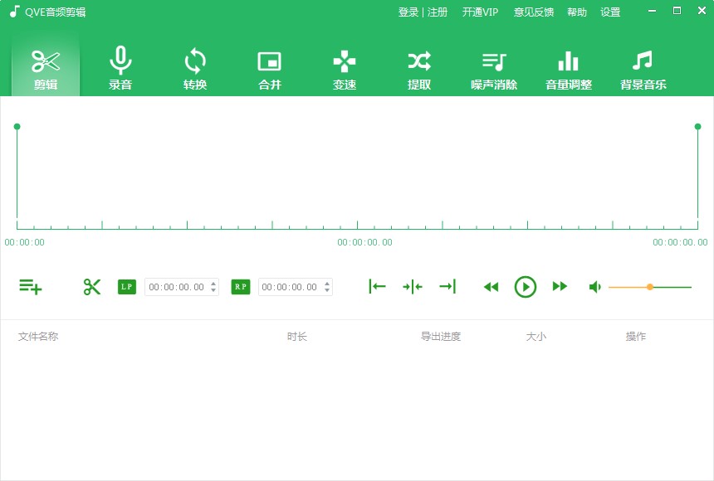This screenshot has width=714, height=481.
Task: Select the 变速 speed change tool
Action: pos(345,69)
